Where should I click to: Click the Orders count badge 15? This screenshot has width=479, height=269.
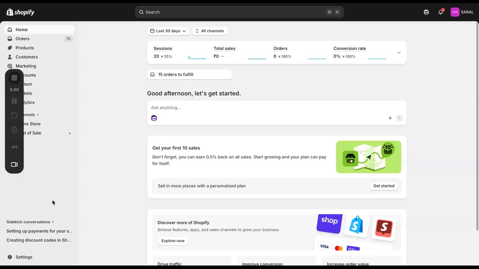68,38
